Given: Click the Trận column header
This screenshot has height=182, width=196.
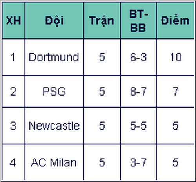Looking at the screenshot, I should [x=102, y=20].
